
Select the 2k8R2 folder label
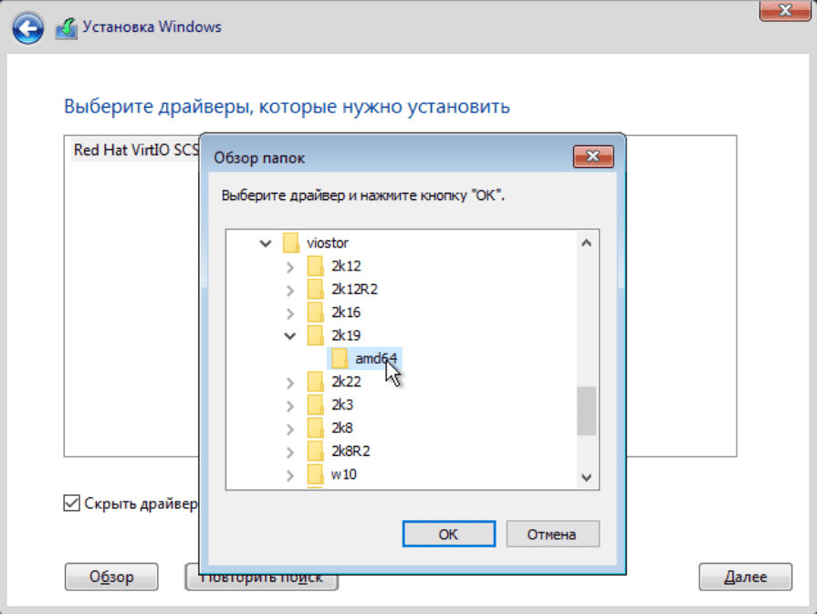tap(351, 450)
